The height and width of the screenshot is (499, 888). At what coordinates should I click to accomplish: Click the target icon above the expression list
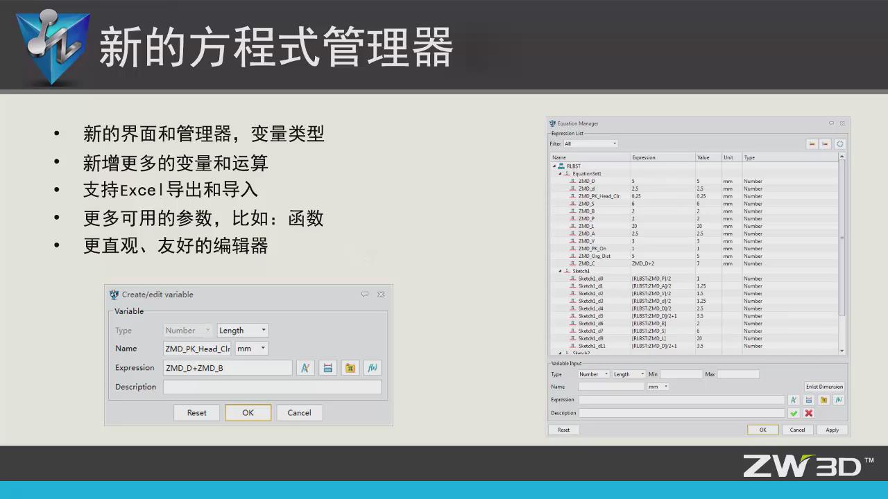click(x=839, y=144)
